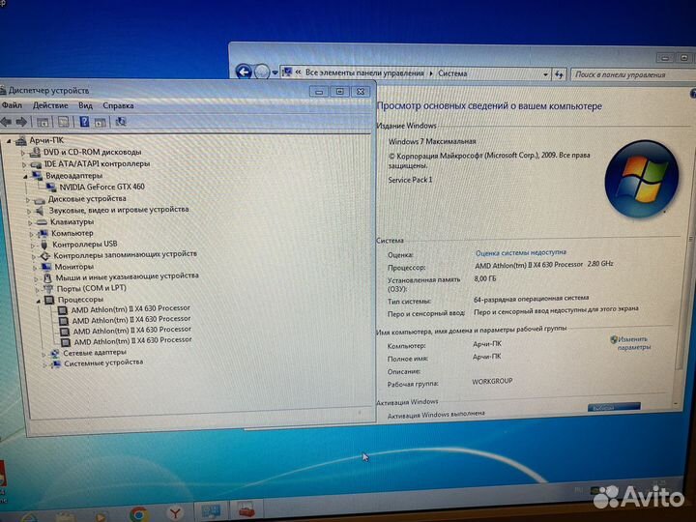This screenshot has height=522, width=696.
Task: Click the Клавиатуры keyboard icon
Action: [42, 222]
